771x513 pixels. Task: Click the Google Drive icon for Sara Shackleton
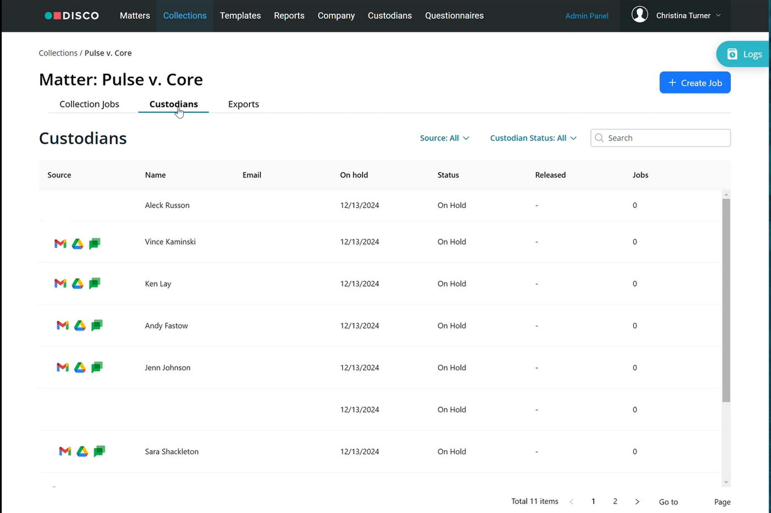(82, 451)
